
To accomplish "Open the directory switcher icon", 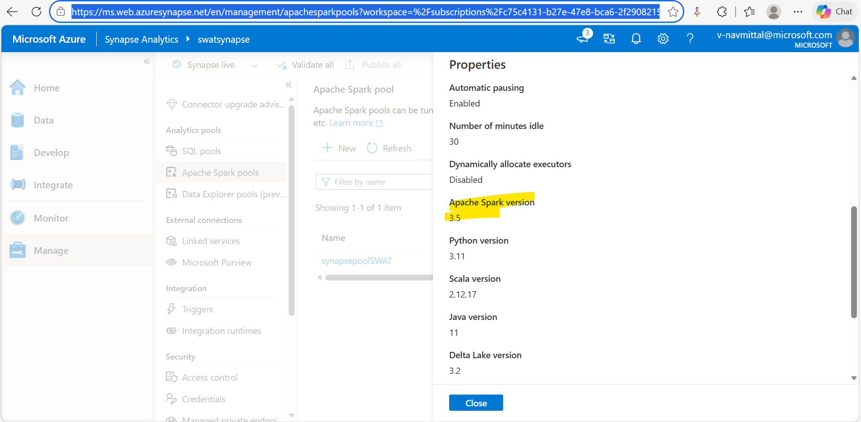I will tap(609, 39).
